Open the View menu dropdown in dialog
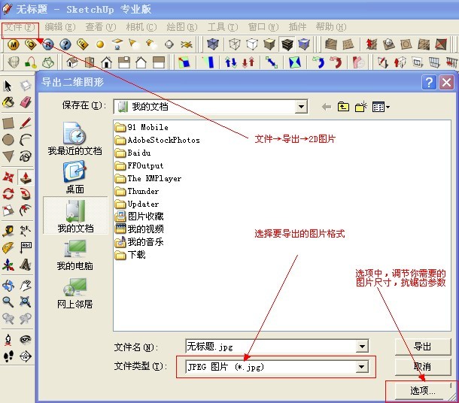The width and height of the screenshot is (459, 403). [x=381, y=107]
